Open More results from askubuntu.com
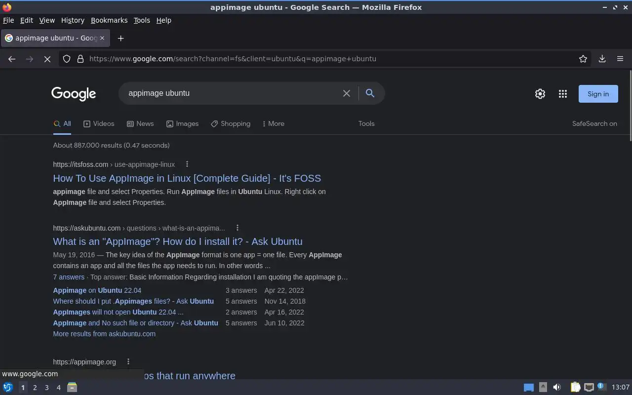 [104, 334]
